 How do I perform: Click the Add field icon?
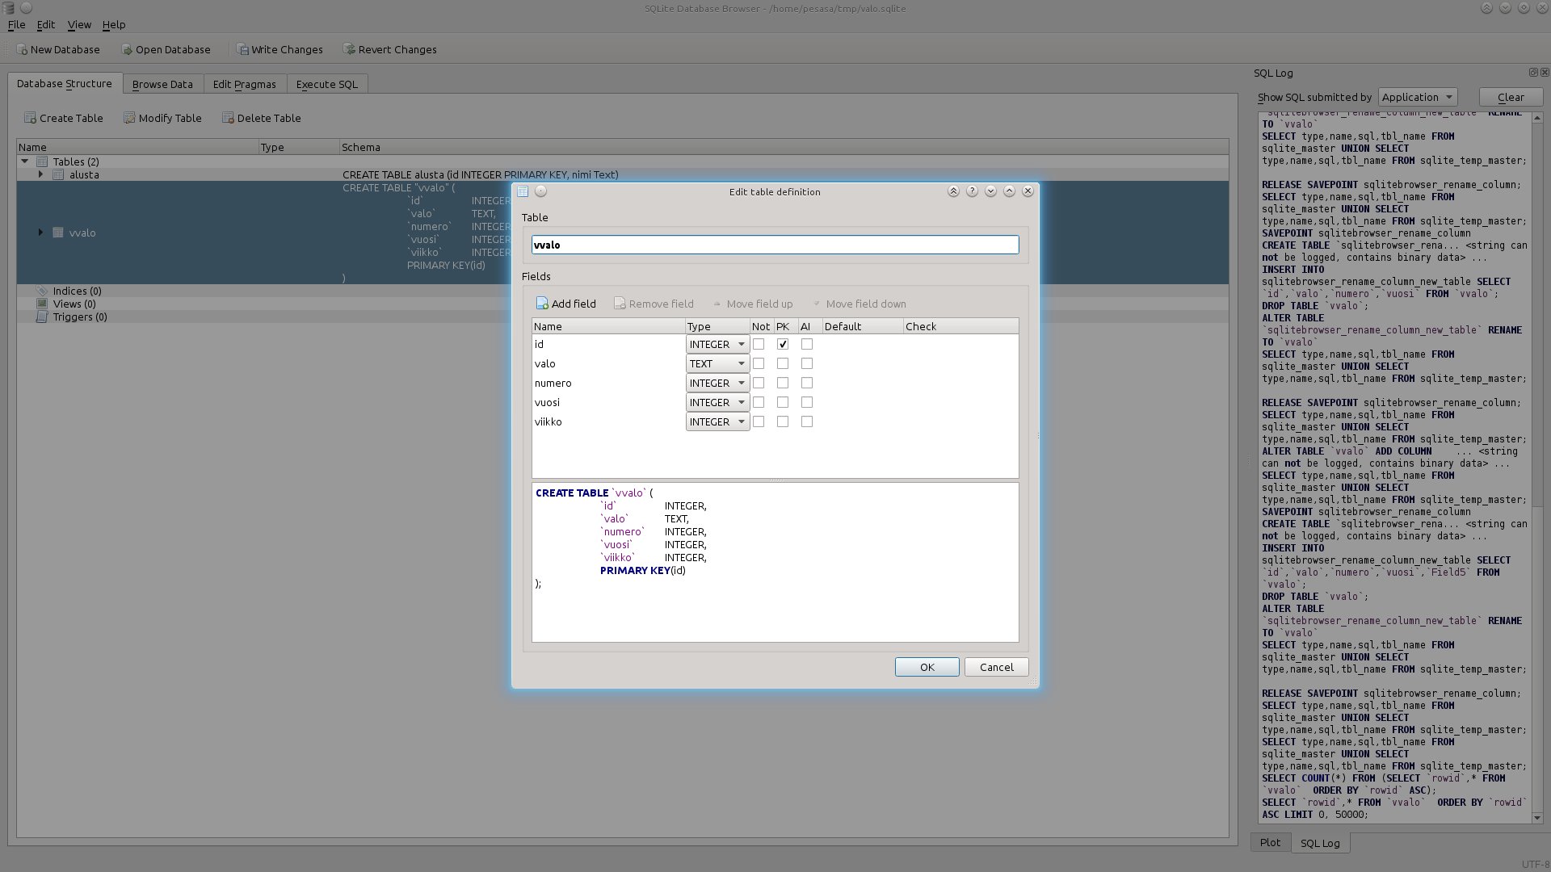point(542,304)
